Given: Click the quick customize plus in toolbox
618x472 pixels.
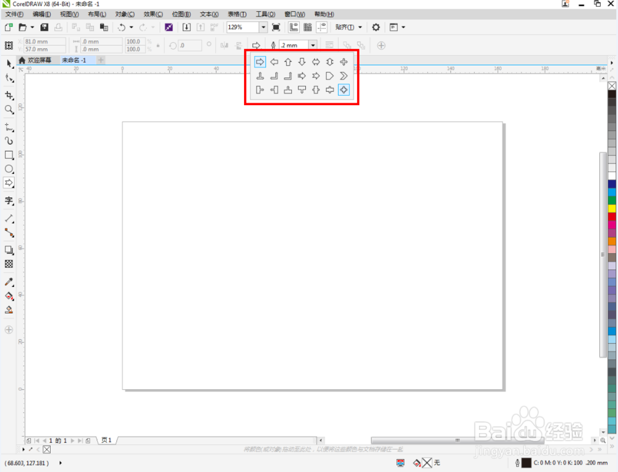Looking at the screenshot, I should pyautogui.click(x=9, y=330).
